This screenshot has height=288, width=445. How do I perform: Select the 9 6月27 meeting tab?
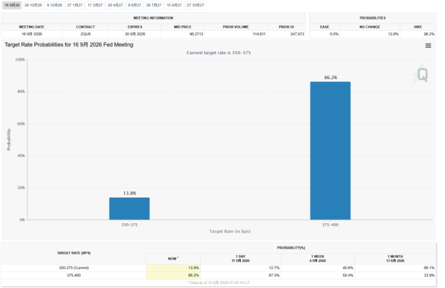(134, 5)
